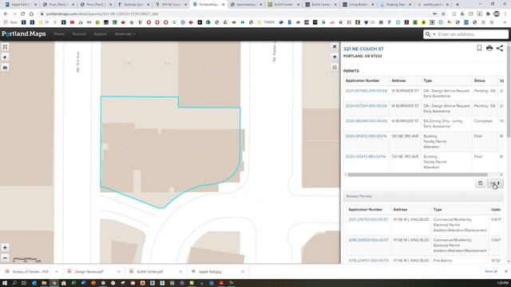Open the Fire Alarms related permit link

coord(368,261)
